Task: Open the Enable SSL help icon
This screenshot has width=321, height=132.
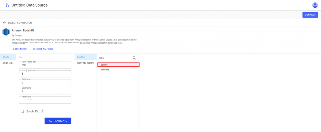Action: (x=42, y=111)
